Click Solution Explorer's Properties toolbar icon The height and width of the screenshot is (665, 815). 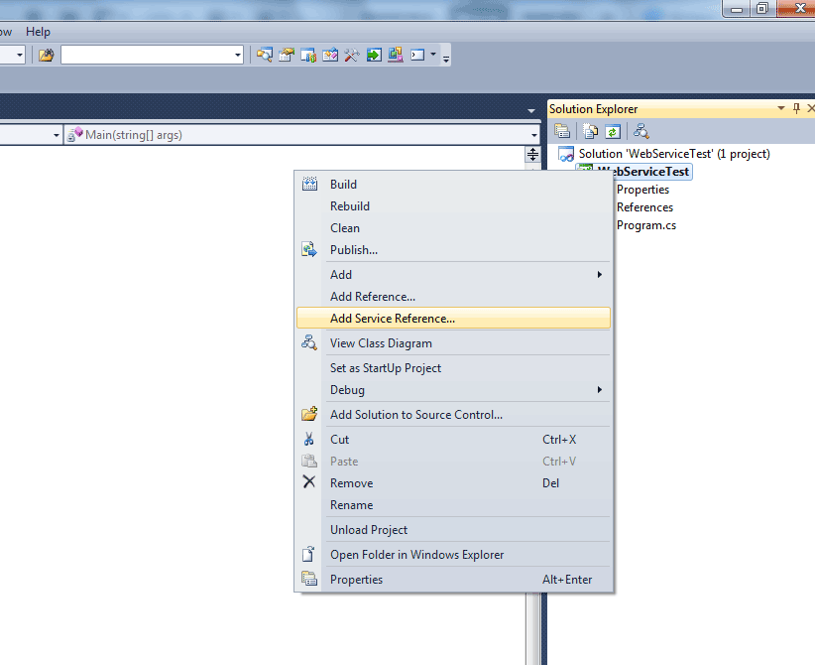pos(562,131)
